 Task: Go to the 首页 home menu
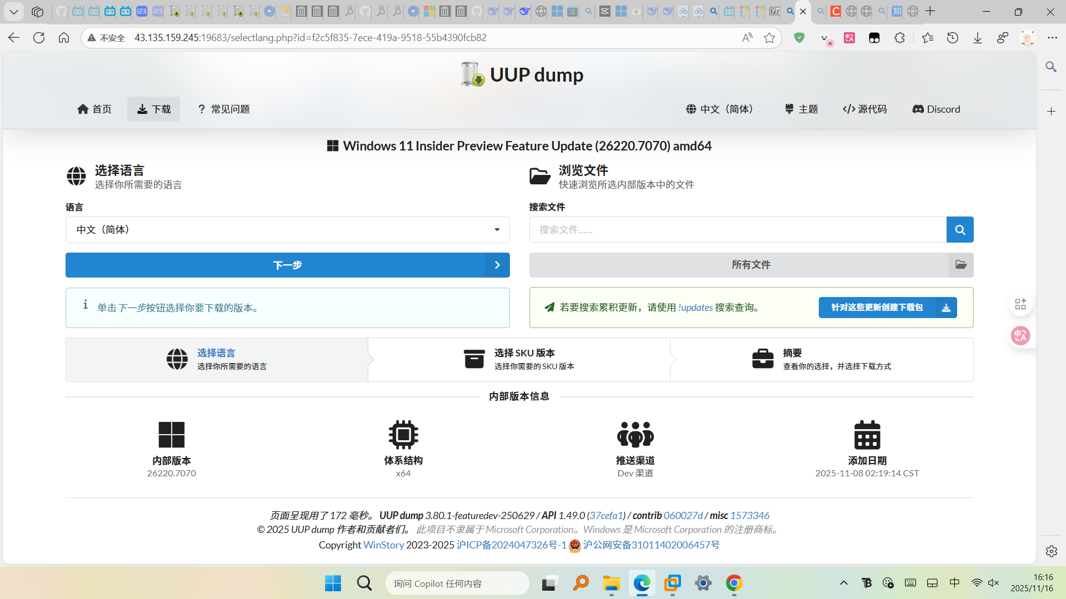[94, 109]
